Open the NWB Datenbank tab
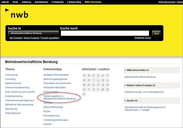 [x=93, y=2]
